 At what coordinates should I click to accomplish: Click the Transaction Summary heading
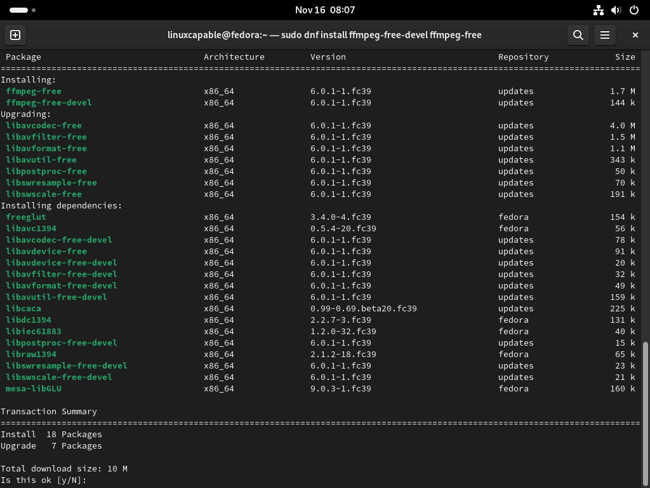(48, 411)
